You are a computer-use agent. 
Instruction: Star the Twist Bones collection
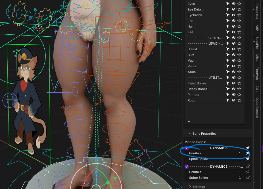(x=239, y=83)
